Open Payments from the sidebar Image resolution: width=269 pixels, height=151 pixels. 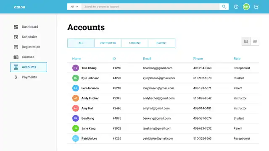coord(29,77)
